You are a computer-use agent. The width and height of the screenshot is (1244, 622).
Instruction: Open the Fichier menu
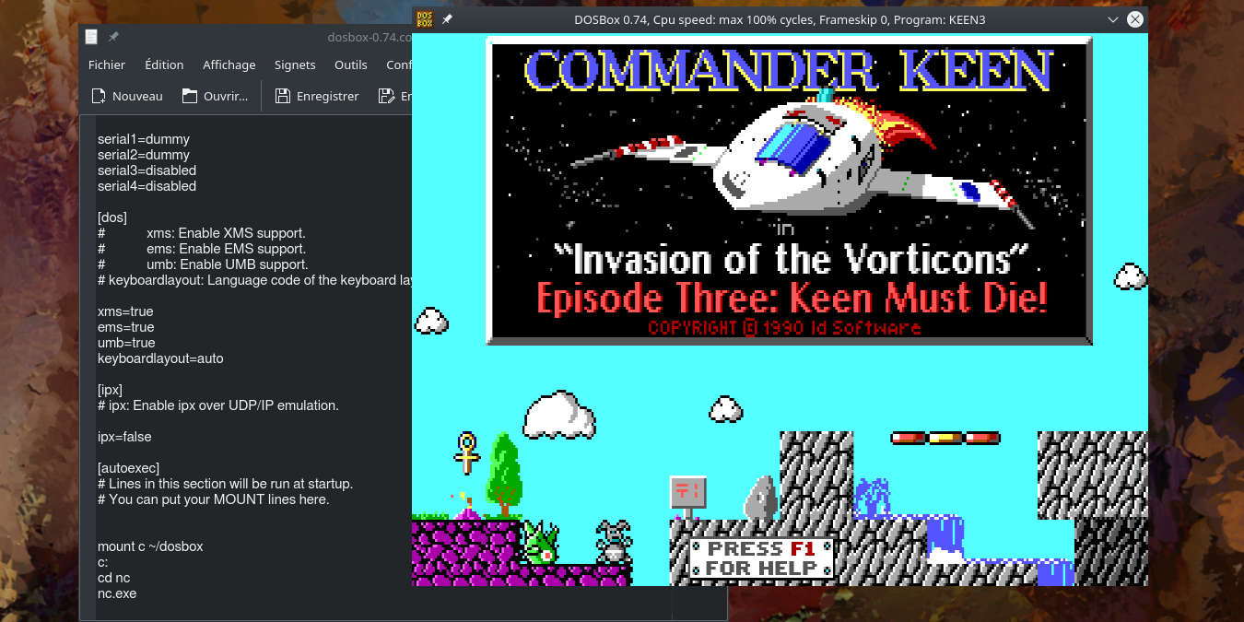pyautogui.click(x=106, y=65)
